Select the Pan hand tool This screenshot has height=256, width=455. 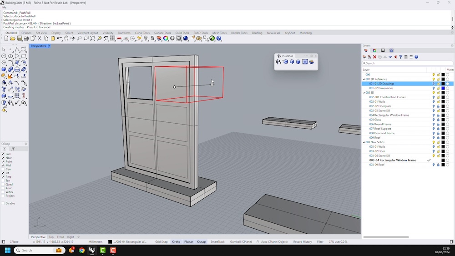[66, 38]
